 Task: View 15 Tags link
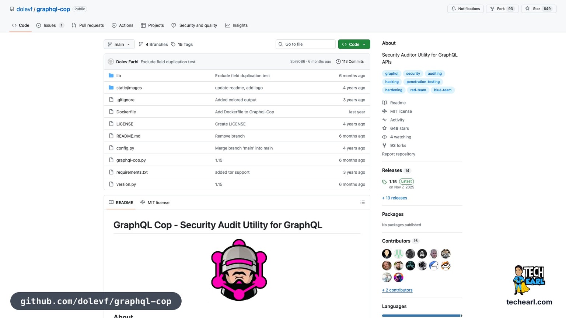click(x=182, y=44)
